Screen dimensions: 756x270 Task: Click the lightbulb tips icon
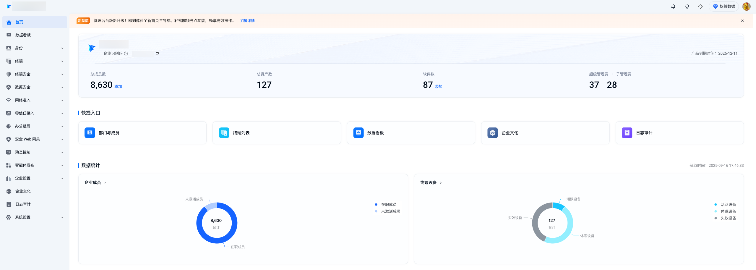click(687, 7)
